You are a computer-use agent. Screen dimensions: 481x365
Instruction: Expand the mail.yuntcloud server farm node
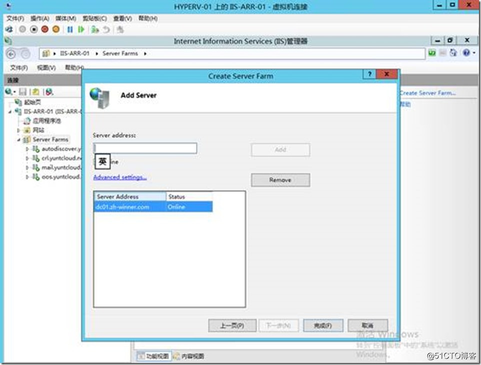27,168
